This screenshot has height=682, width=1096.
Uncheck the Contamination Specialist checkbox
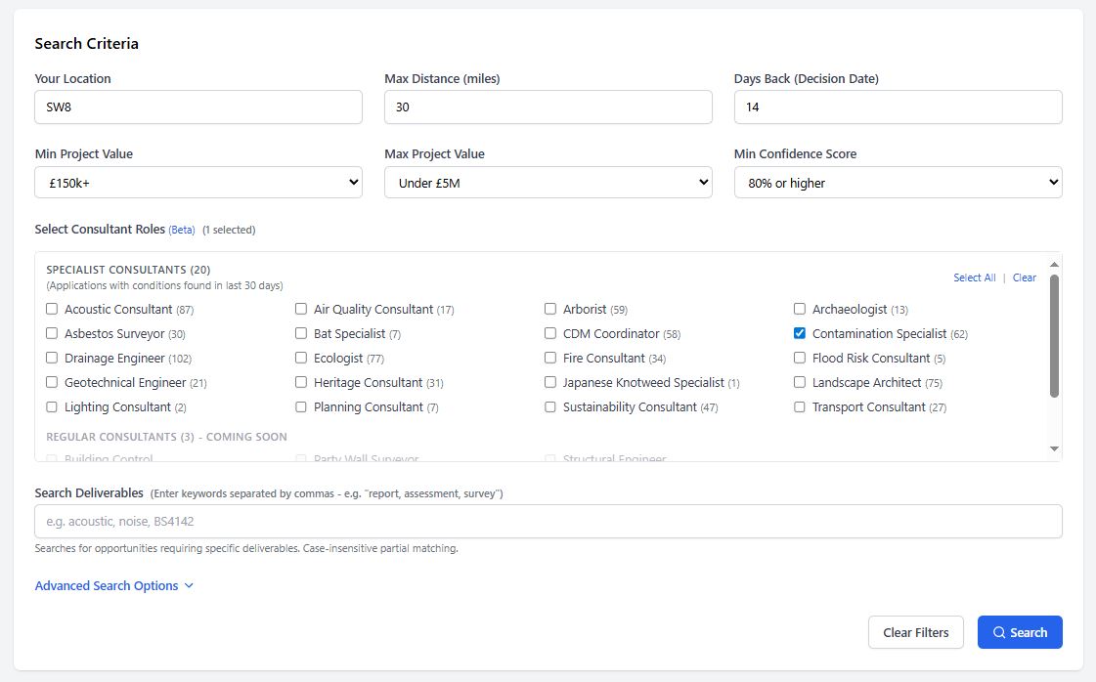click(x=800, y=333)
